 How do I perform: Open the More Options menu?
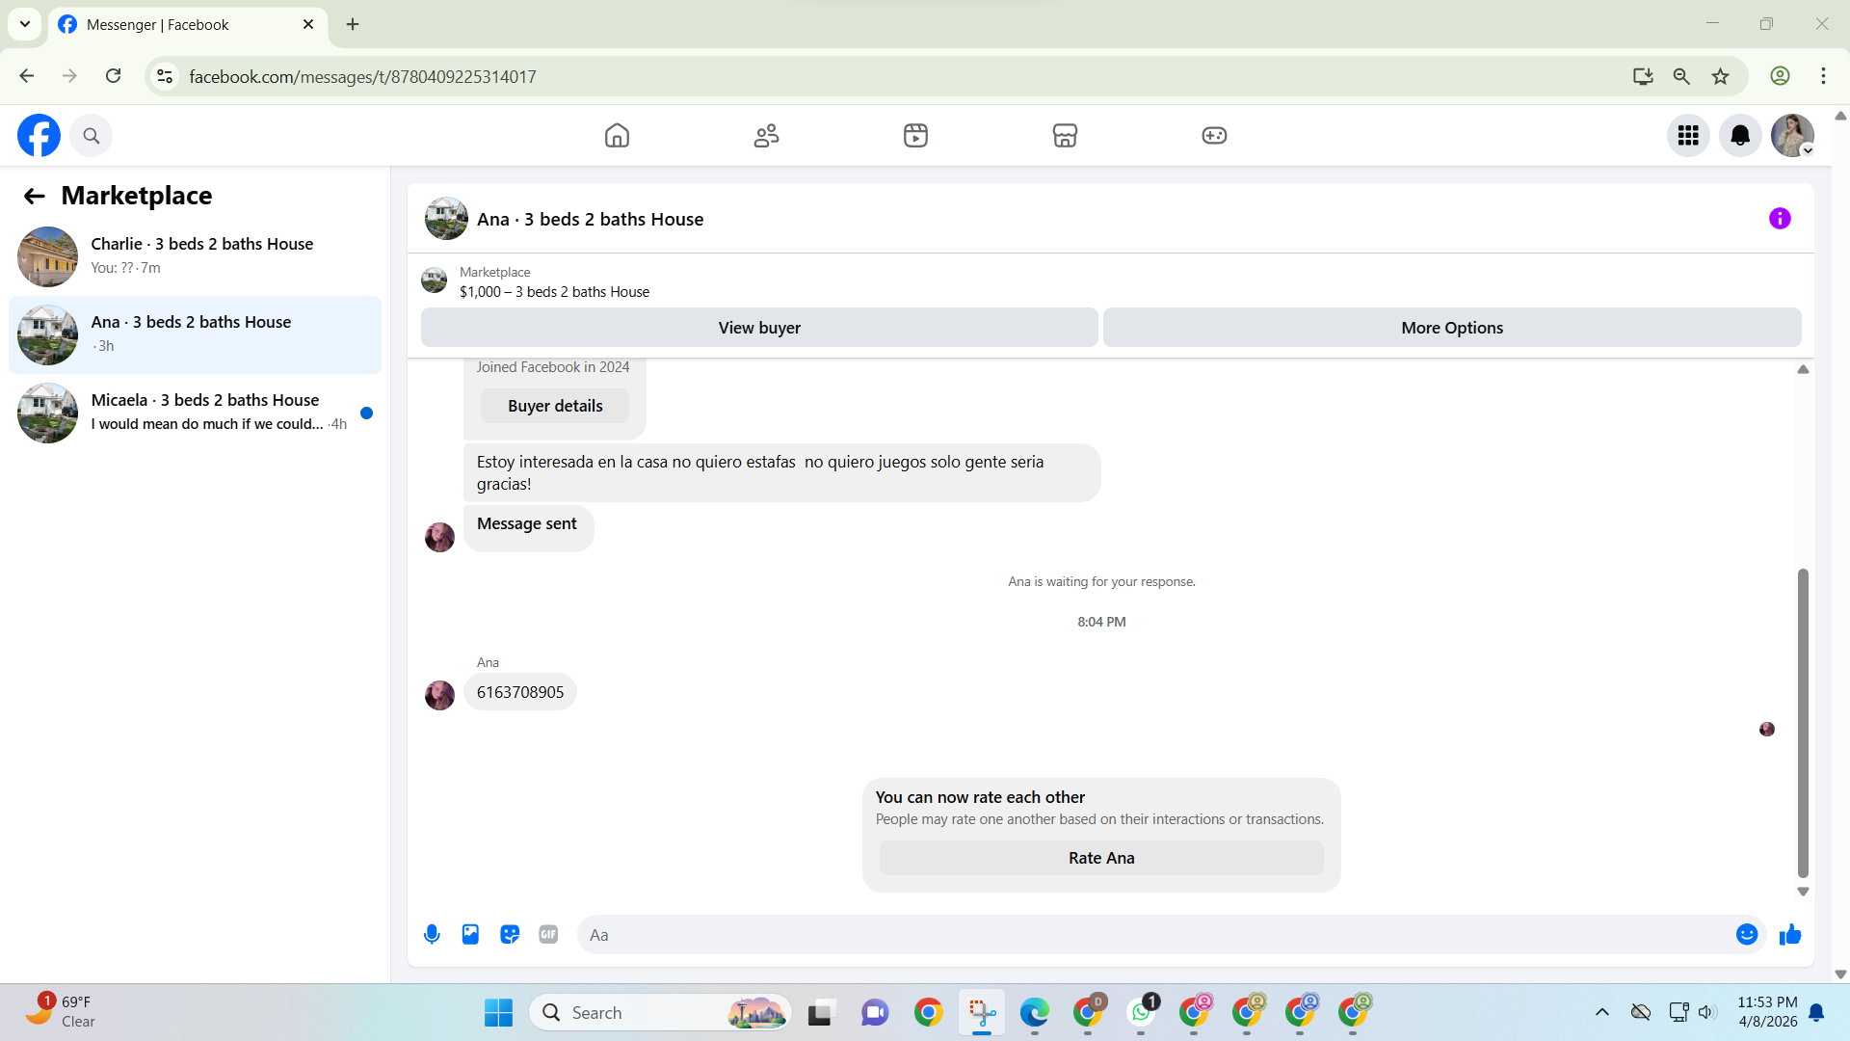coord(1451,328)
